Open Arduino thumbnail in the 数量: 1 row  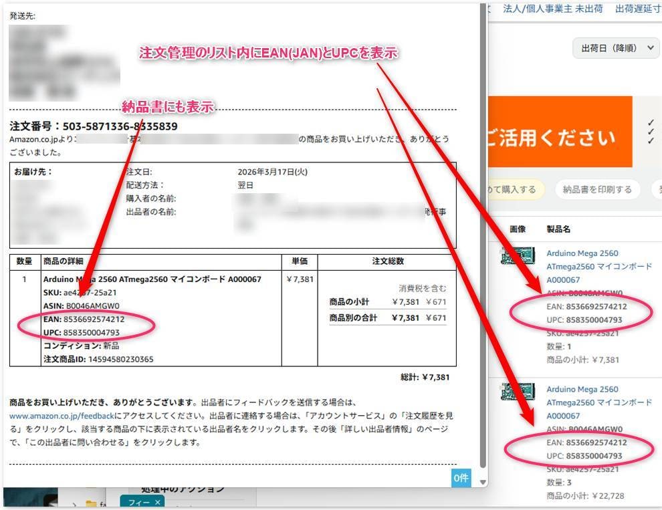tap(518, 255)
